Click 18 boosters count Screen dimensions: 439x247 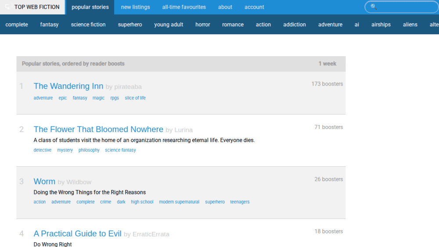coord(328,231)
